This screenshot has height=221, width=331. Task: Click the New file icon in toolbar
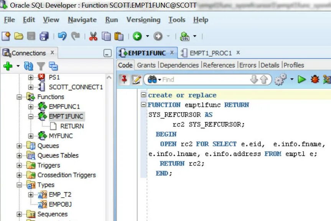click(x=6, y=36)
